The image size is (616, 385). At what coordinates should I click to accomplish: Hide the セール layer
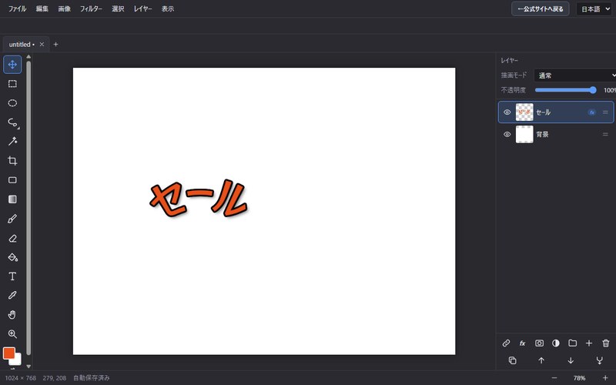507,112
